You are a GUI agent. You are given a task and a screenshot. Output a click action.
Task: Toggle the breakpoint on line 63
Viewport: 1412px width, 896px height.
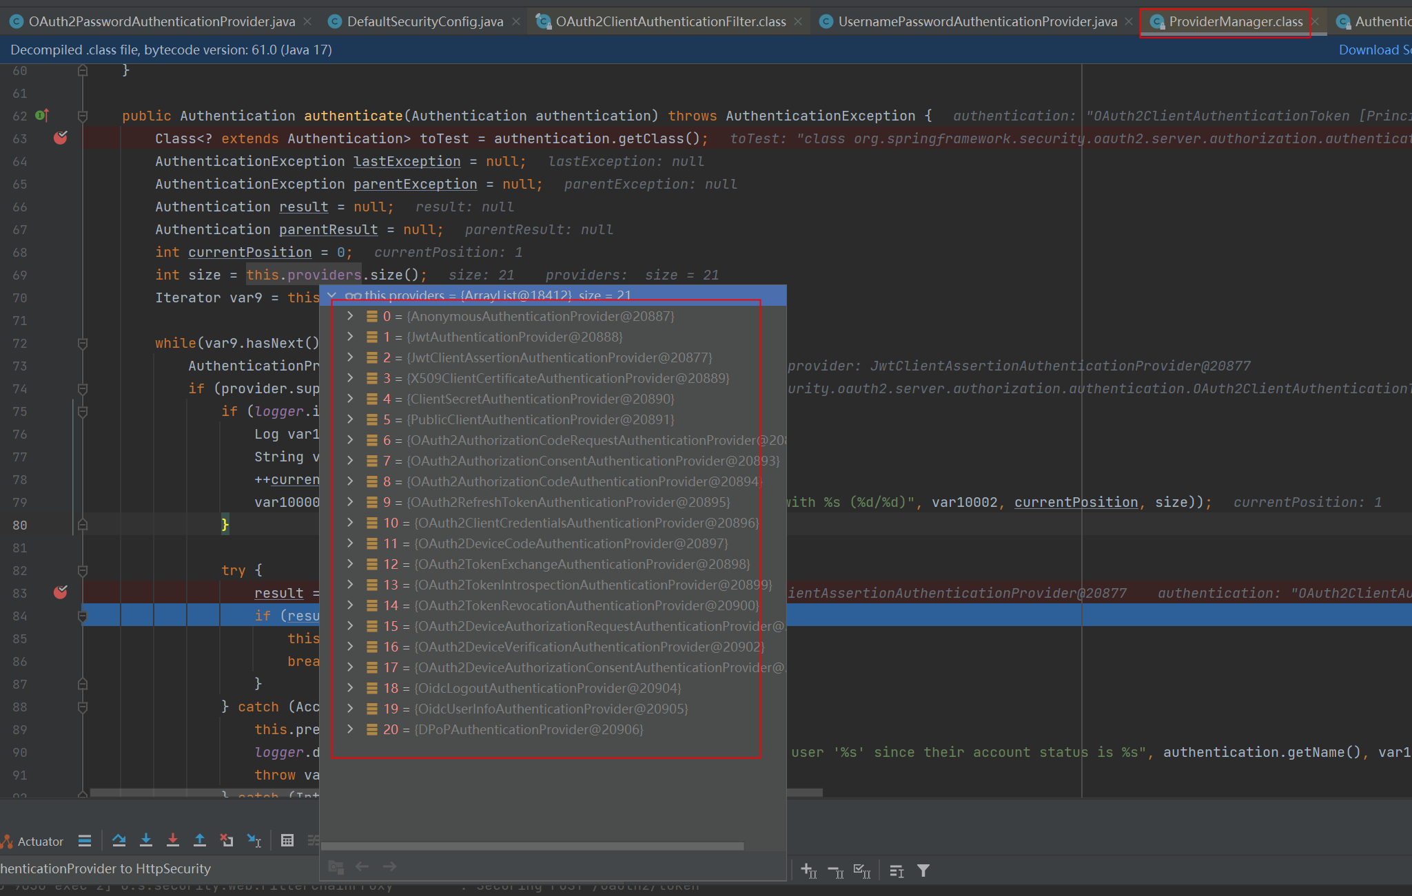(60, 138)
